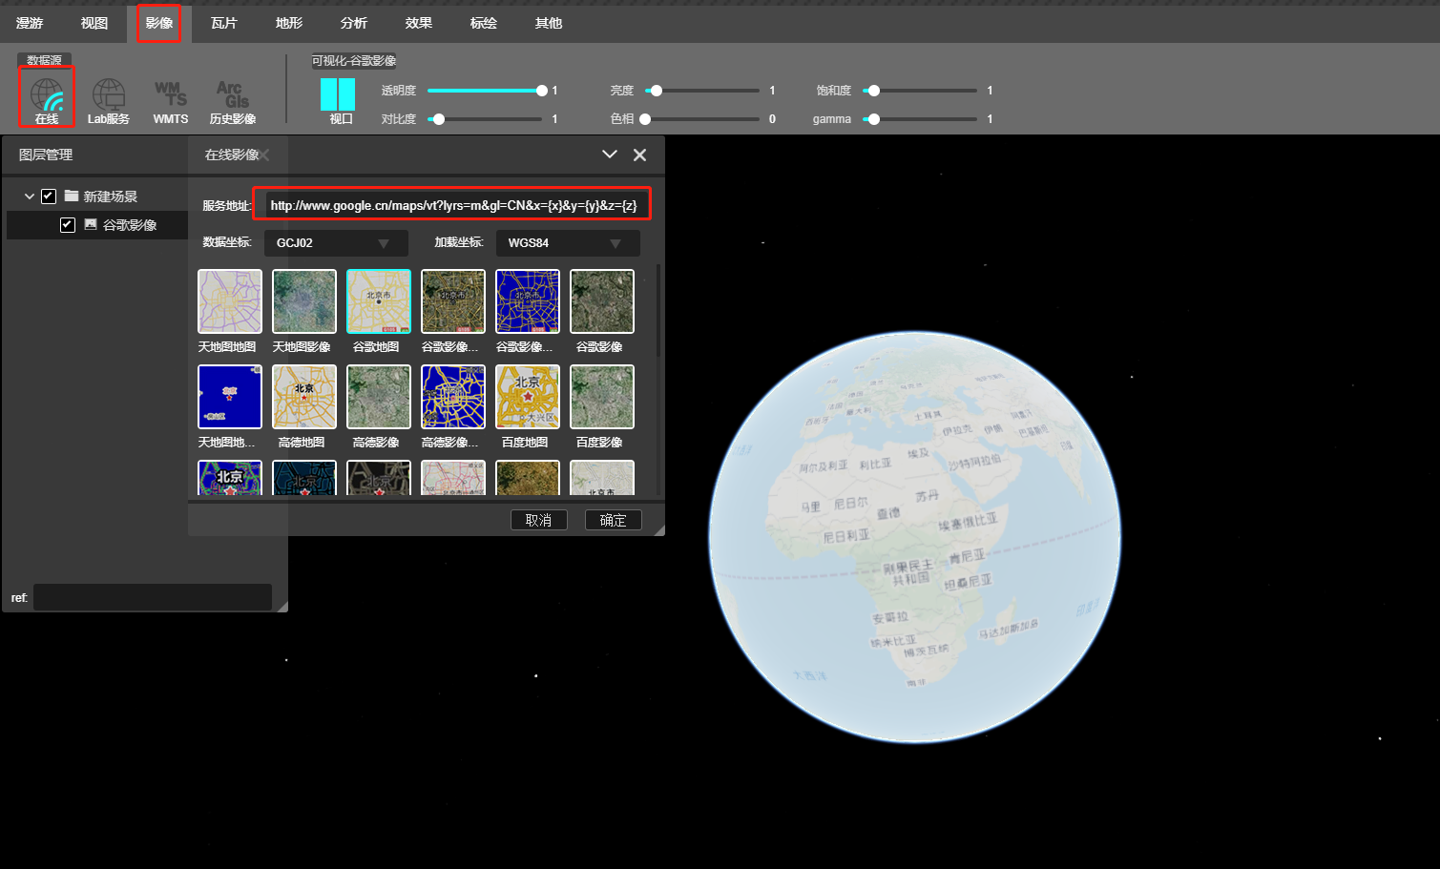Image resolution: width=1440 pixels, height=869 pixels.
Task: Pick the 天地图影像 thumbnail
Action: 303,301
